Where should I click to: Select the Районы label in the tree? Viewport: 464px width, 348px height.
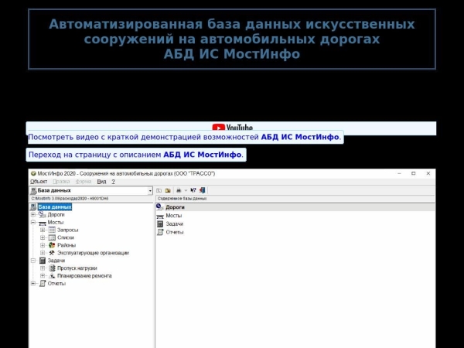(67, 245)
